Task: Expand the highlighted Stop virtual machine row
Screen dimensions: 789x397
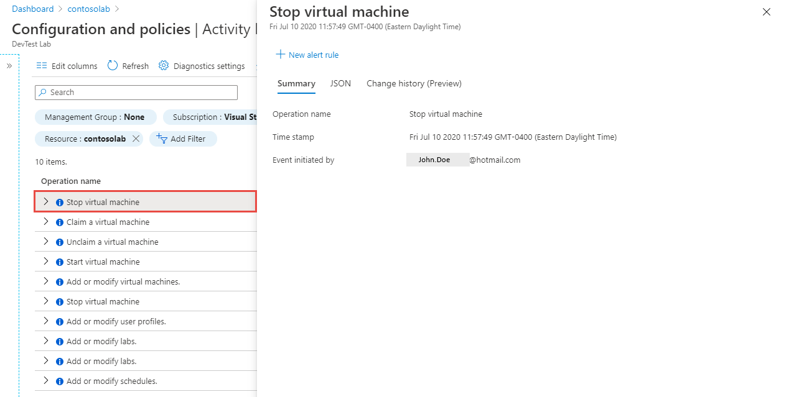Action: 45,201
